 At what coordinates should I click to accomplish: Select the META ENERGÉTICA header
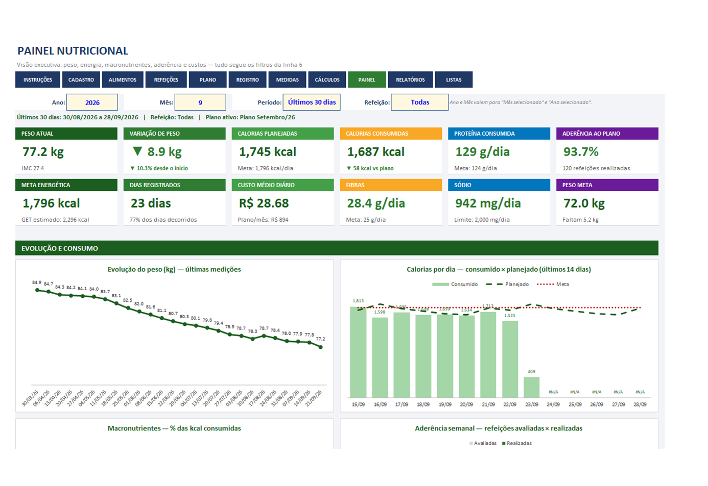pyautogui.click(x=66, y=185)
